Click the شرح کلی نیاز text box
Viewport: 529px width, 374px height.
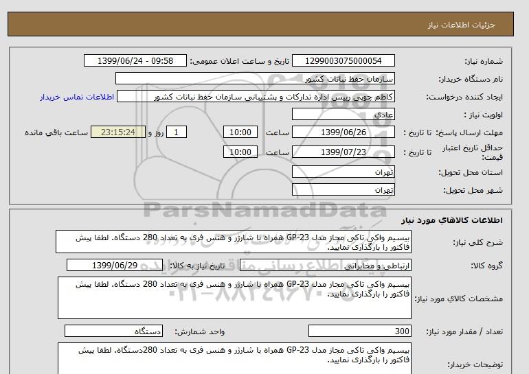234,242
